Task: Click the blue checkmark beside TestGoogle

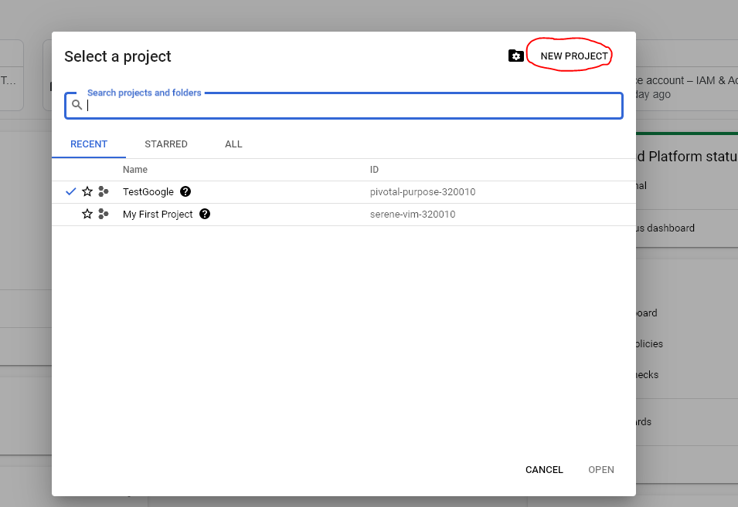Action: point(70,191)
